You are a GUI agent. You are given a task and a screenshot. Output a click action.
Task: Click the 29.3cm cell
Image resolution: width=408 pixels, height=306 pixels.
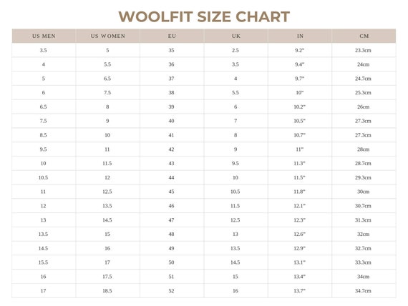tap(364, 177)
